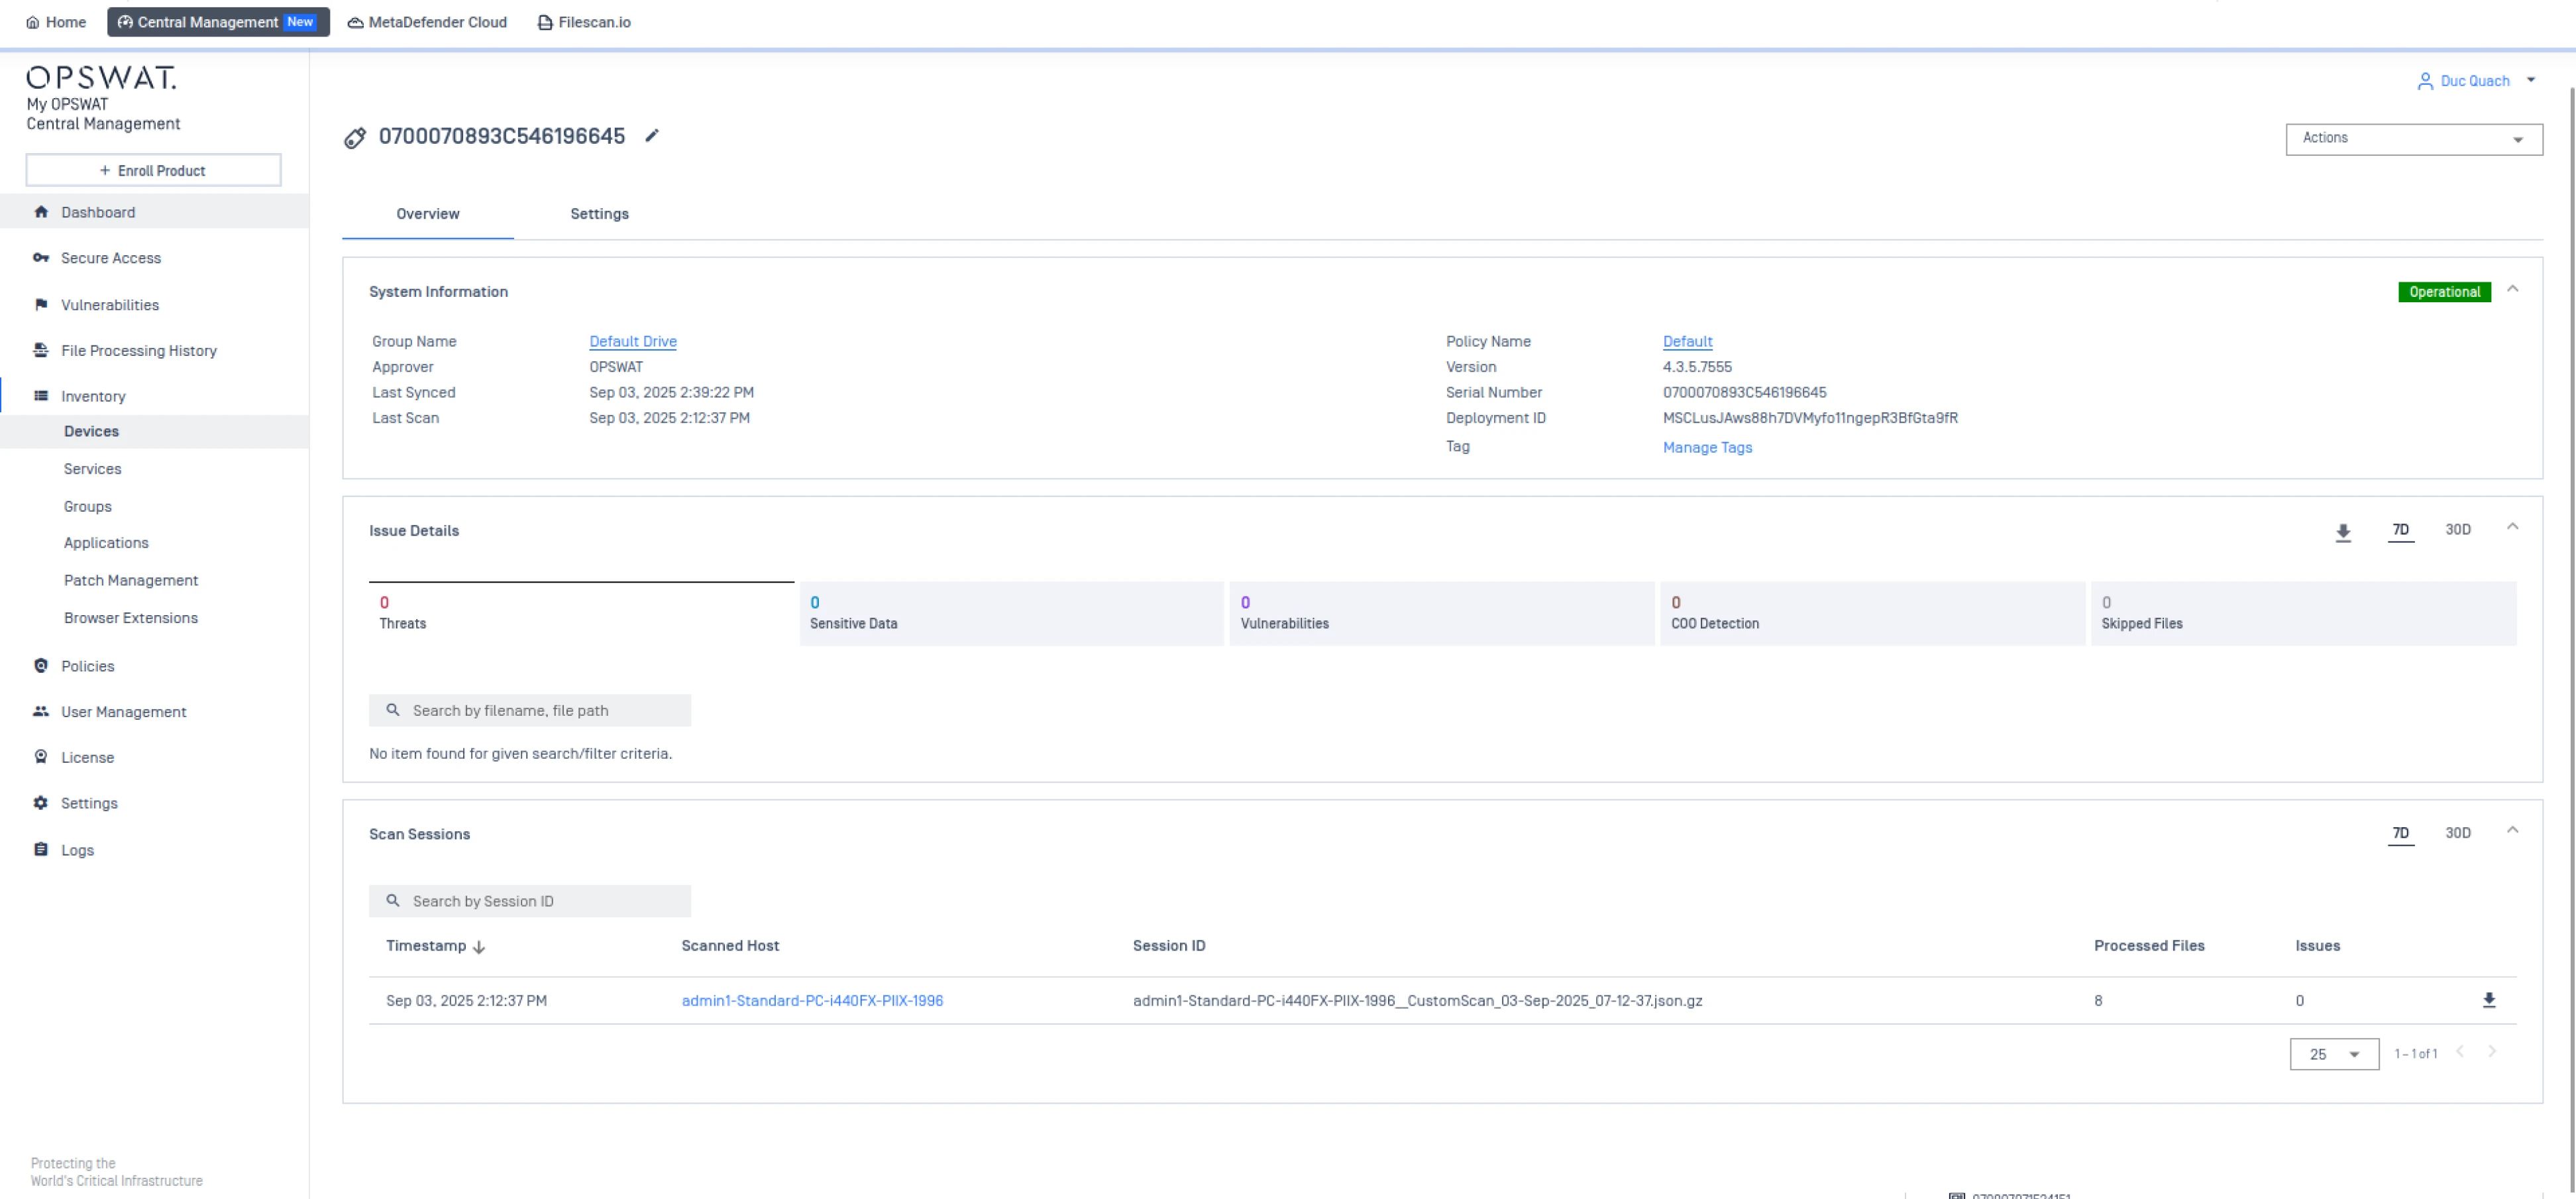Screen dimensions: 2576x1199
Task: Click the Policies shield icon
Action: 41,666
